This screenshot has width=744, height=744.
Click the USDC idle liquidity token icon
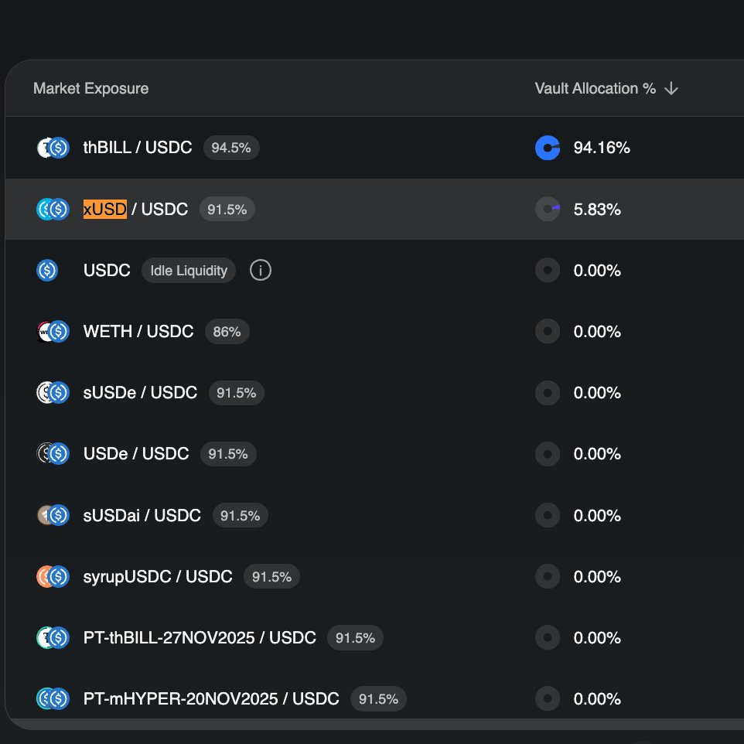[47, 271]
